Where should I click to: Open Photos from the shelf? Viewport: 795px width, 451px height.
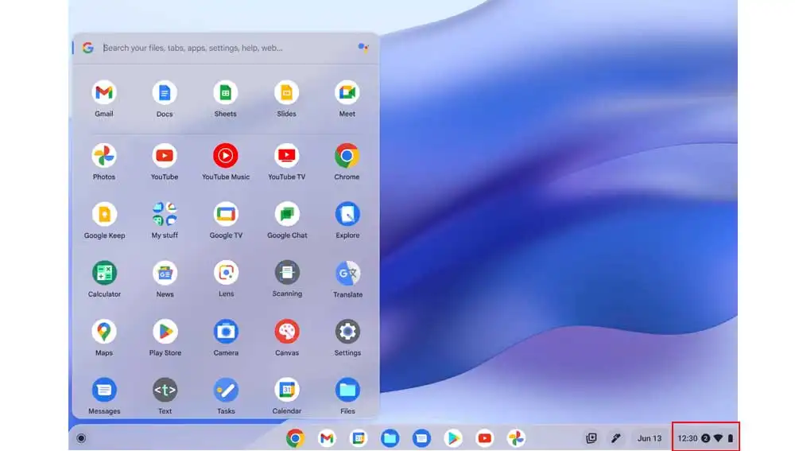coord(516,437)
